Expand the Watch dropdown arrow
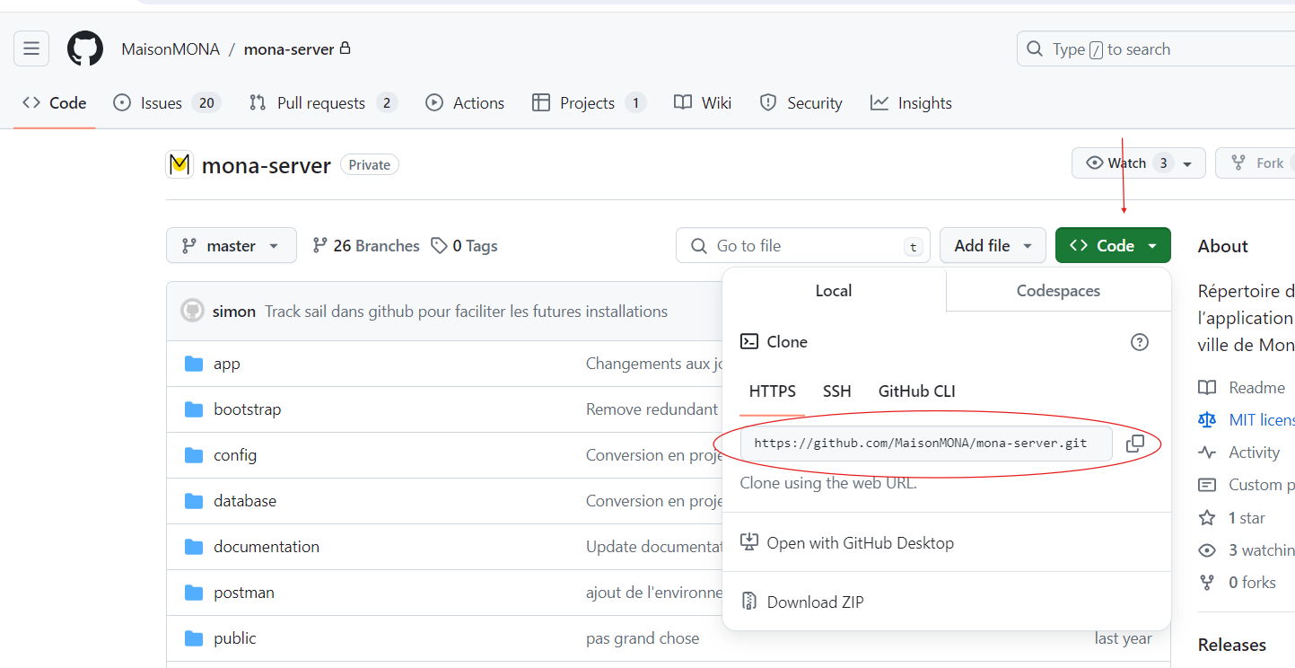 1188,163
